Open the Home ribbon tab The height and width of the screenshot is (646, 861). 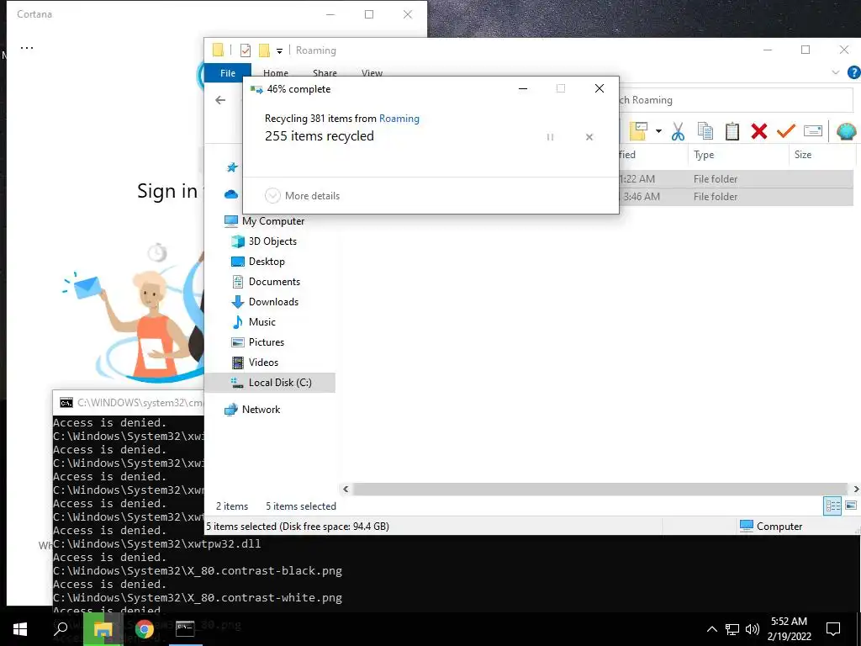tap(276, 73)
